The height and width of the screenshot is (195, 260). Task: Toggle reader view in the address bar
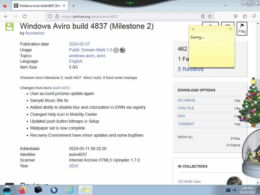[x=203, y=16]
